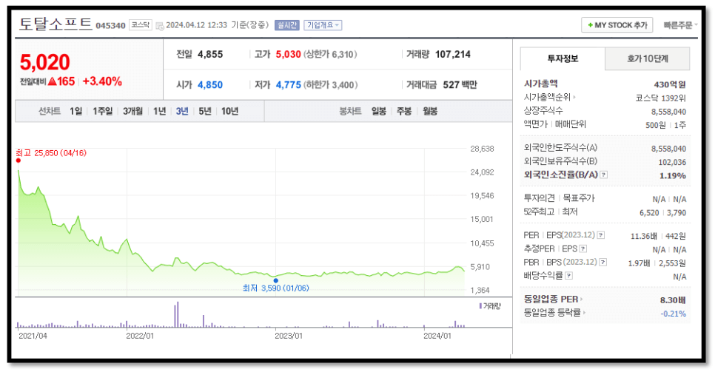
Task: Click the 토탈소프트 stock name heading
Action: tap(56, 24)
